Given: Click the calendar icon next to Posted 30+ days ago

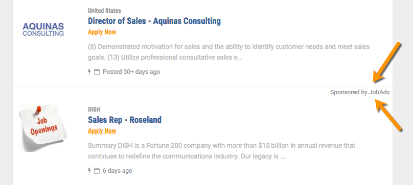Looking at the screenshot, I should 97,72.
